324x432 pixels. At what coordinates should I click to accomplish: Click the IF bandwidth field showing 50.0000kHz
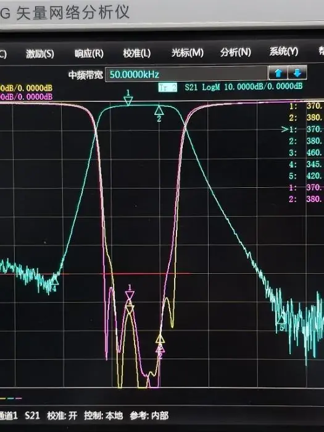pos(186,74)
